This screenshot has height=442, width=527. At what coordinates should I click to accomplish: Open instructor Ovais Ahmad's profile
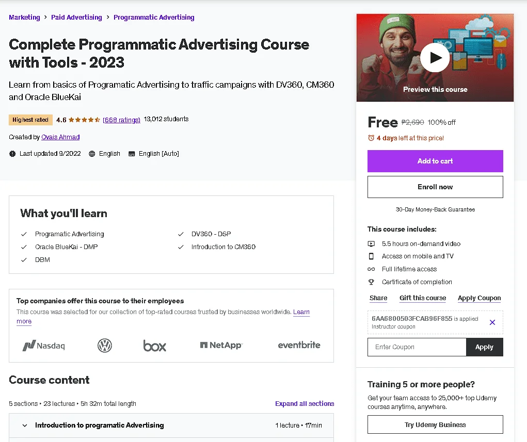click(x=60, y=137)
